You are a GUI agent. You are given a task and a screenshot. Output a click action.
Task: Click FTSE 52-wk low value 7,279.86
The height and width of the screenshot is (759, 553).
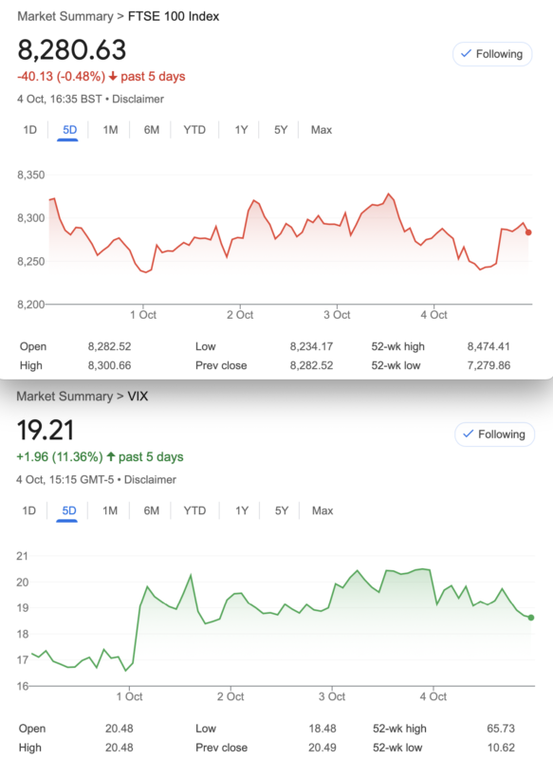tap(488, 365)
